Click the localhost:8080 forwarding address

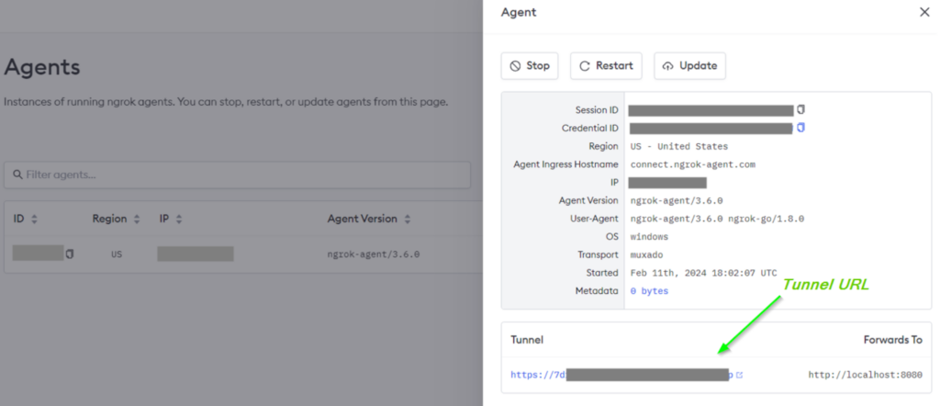(x=865, y=375)
